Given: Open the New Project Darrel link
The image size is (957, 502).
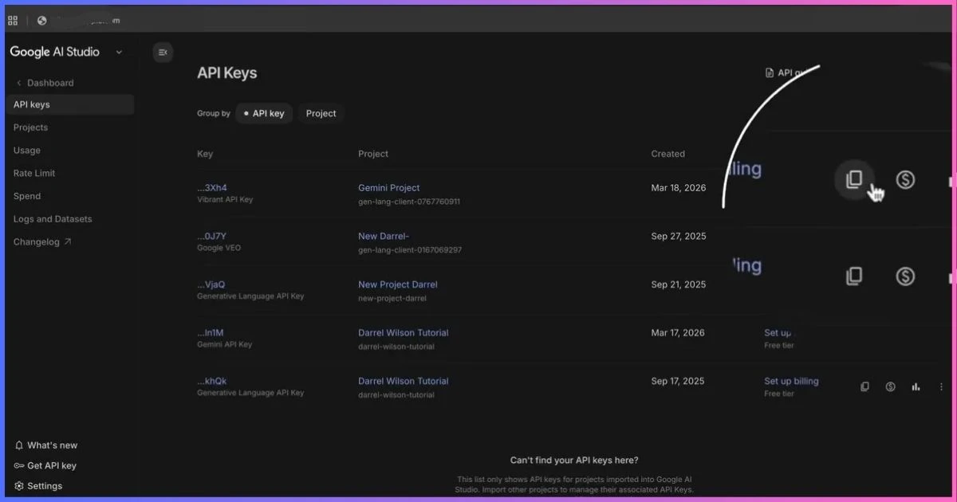Looking at the screenshot, I should pos(398,284).
